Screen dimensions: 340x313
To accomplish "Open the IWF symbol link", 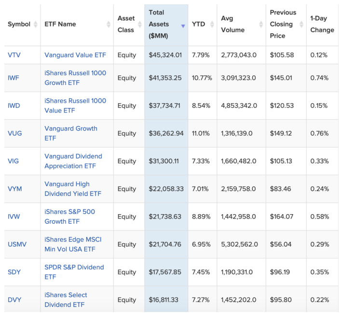I will 14,78.
